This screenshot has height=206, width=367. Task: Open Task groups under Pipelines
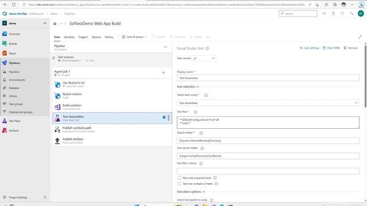[15, 104]
